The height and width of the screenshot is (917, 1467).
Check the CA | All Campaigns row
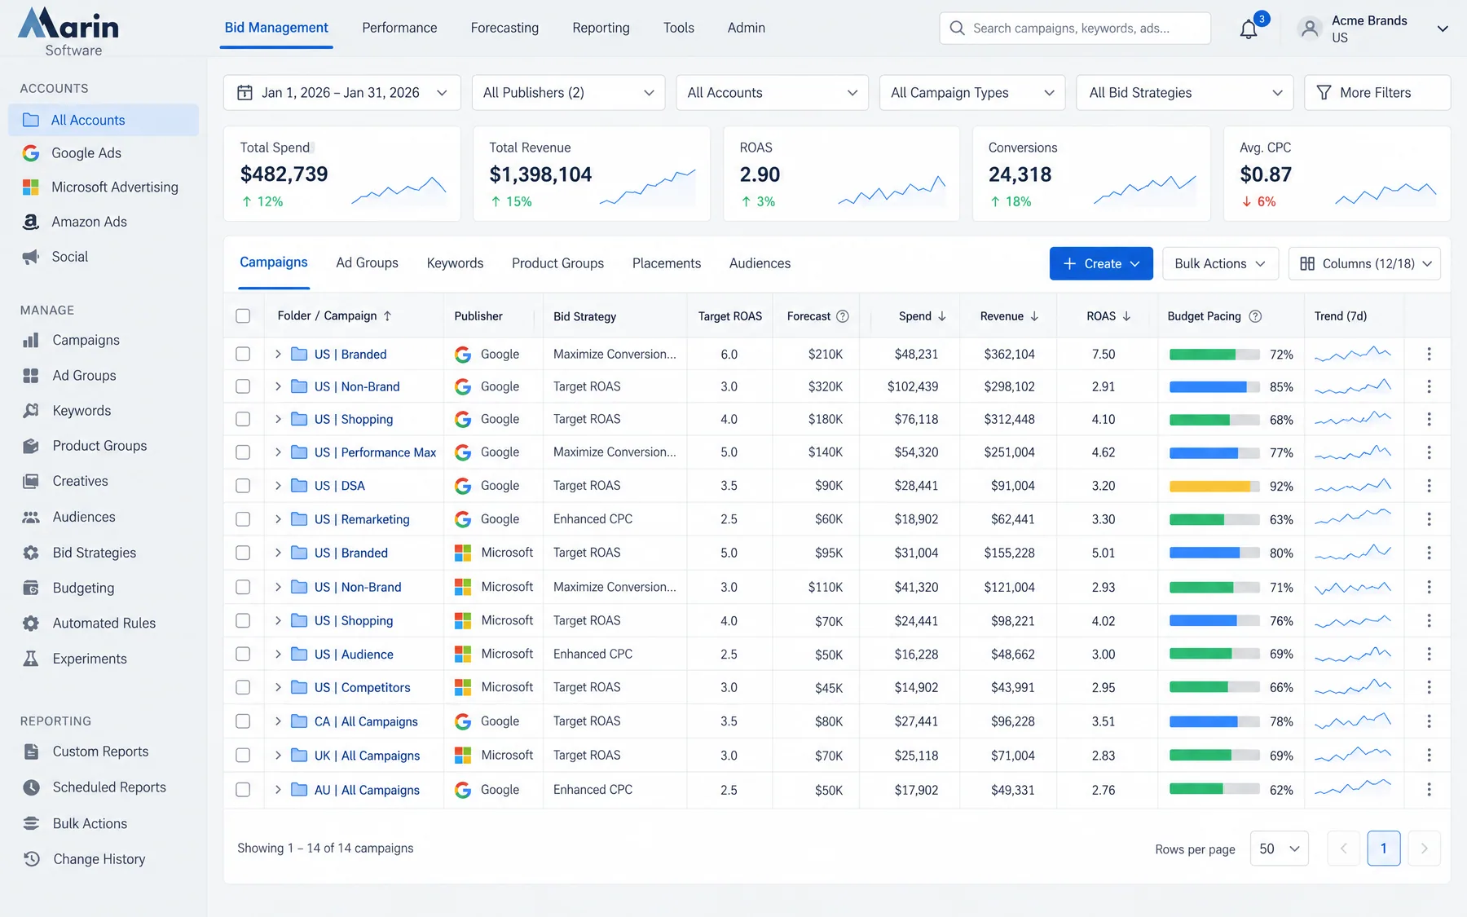[243, 721]
